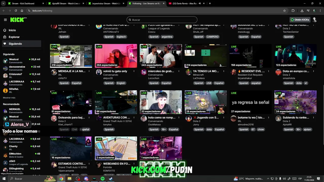Screen dimensions: 324x182
Task: Open Windows Start menu
Action: point(4,179)
